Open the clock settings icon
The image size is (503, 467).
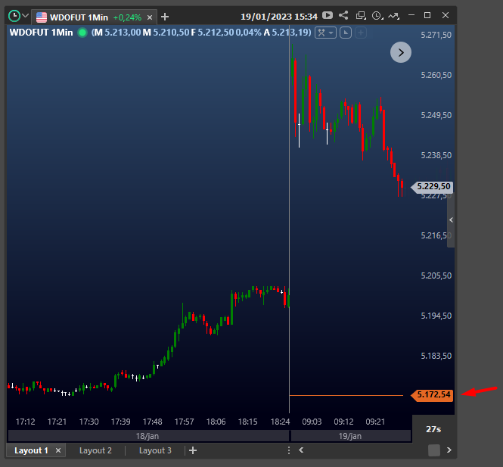coord(377,15)
